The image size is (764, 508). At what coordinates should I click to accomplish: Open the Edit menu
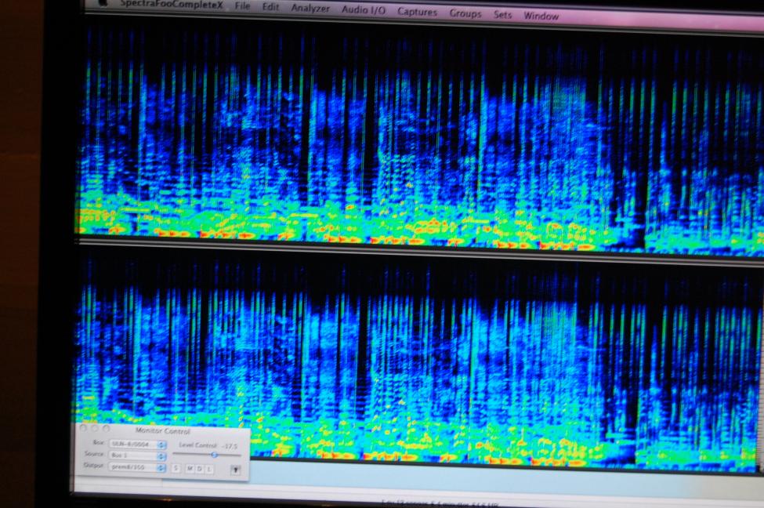pyautogui.click(x=270, y=8)
